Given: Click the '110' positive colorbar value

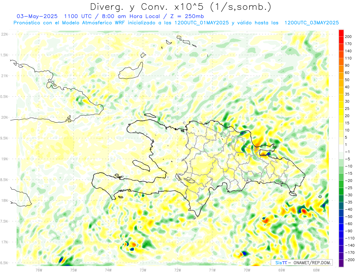Looking at the screenshot, I should [348, 58].
